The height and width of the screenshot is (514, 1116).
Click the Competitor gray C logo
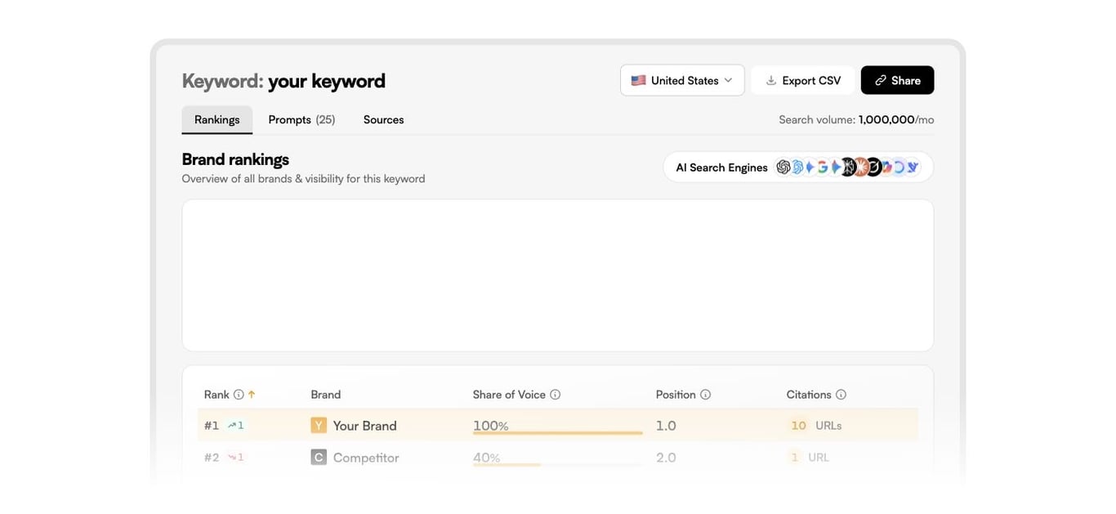point(319,458)
